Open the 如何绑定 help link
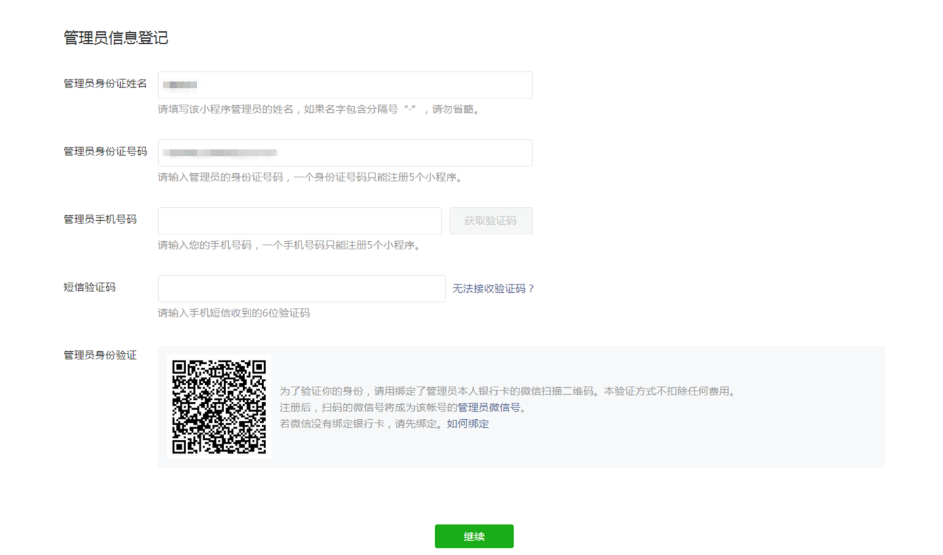Viewport: 943px width, 555px height. click(468, 424)
